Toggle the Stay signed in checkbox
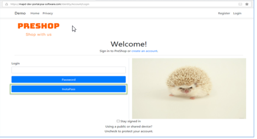The image size is (257, 139). pos(118,121)
